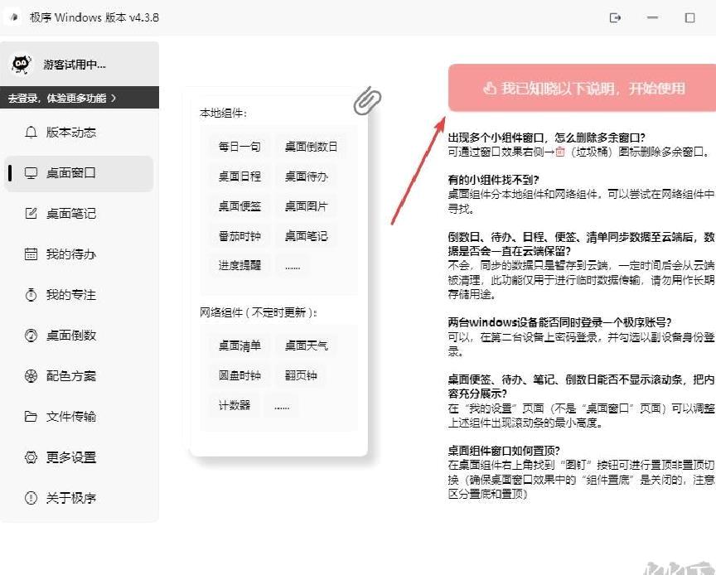Viewport: 716px width, 575px height.
Task: Click the app logo in the title bar
Action: 14,17
